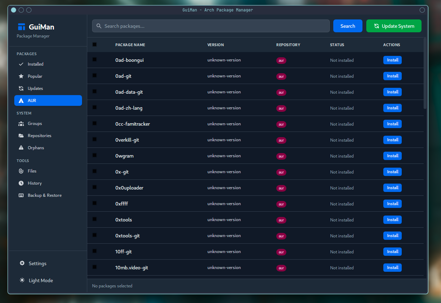This screenshot has height=303, width=441.
Task: Click the Installed checkmark icon in sidebar
Action: coord(21,64)
